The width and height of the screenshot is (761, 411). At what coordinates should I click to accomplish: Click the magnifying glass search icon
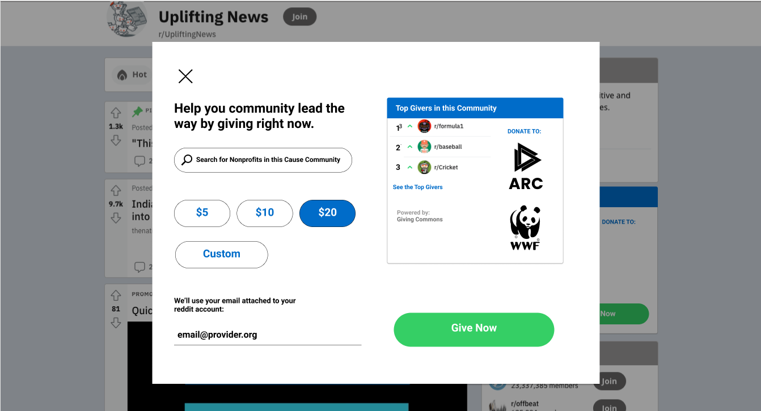187,160
